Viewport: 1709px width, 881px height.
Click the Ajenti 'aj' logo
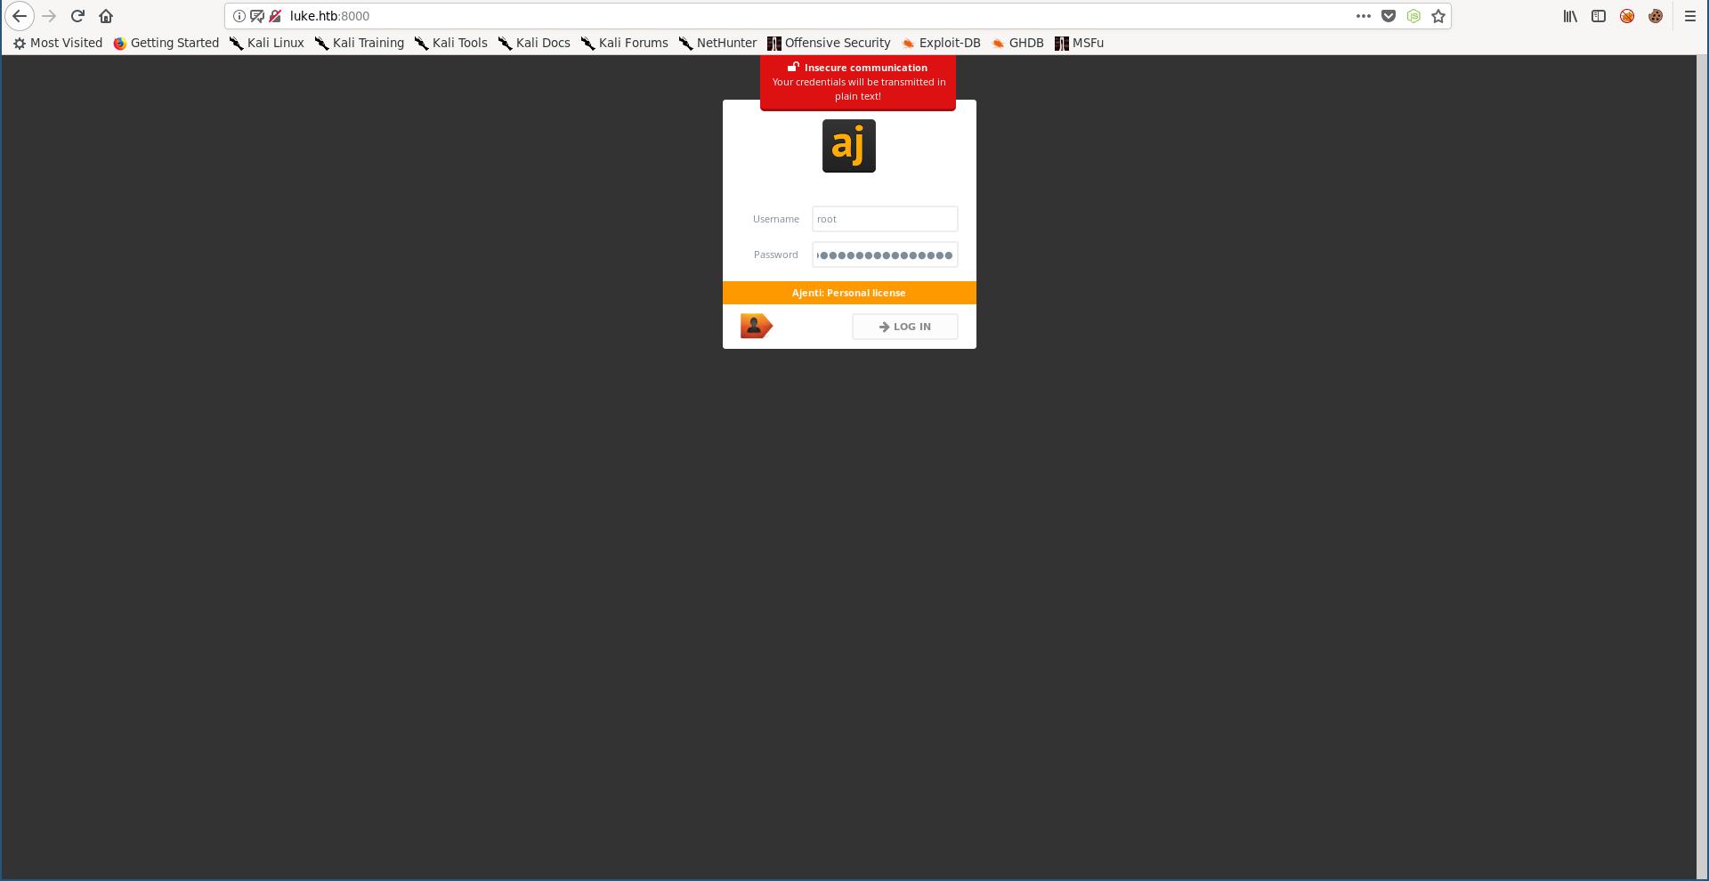pyautogui.click(x=848, y=146)
